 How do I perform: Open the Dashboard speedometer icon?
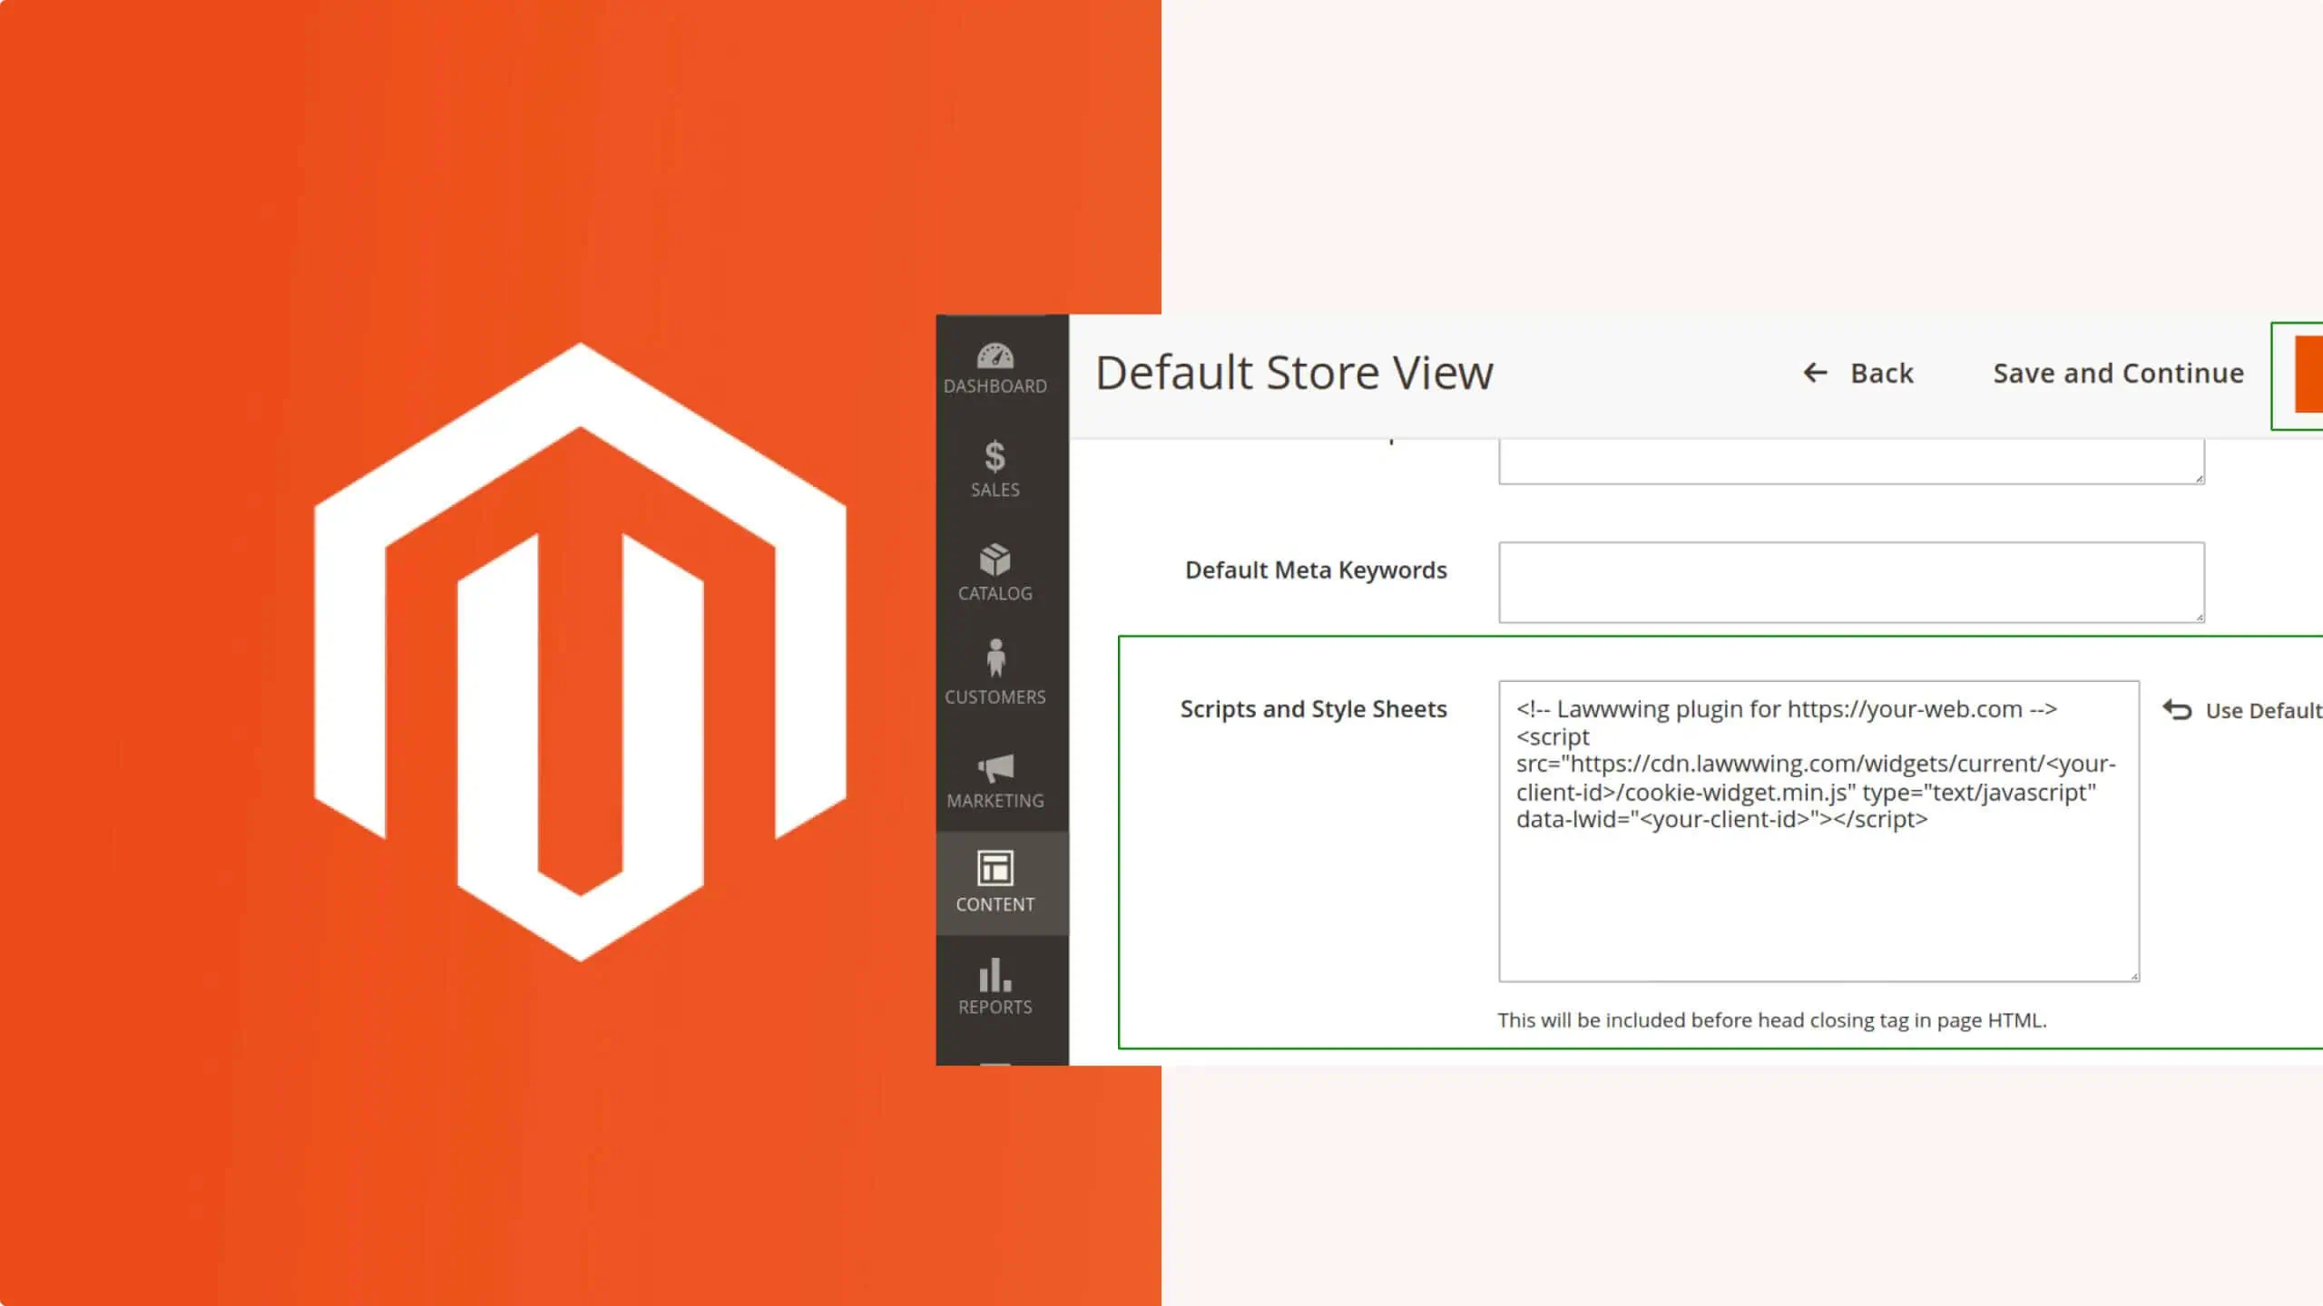click(x=995, y=356)
